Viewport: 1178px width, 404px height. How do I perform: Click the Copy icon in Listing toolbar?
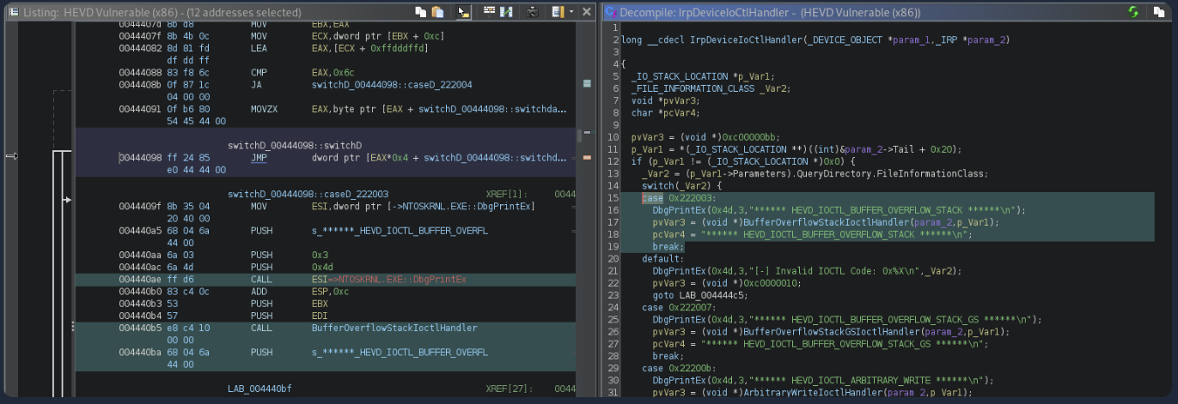[420, 12]
